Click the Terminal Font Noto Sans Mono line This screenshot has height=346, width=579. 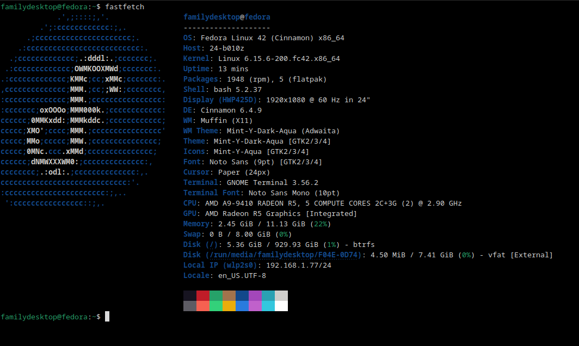(x=261, y=193)
